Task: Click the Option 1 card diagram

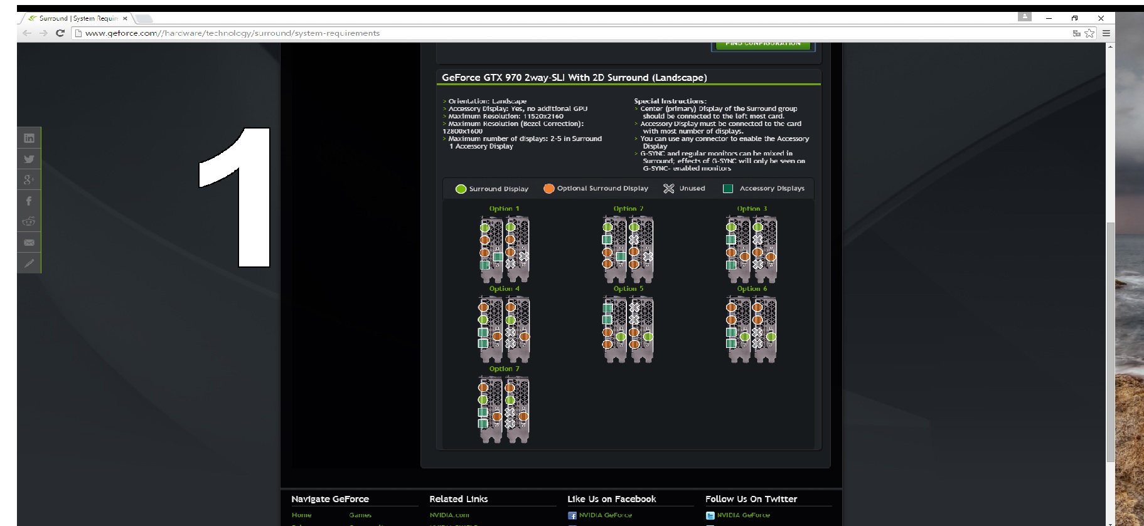Action: pyautogui.click(x=505, y=249)
